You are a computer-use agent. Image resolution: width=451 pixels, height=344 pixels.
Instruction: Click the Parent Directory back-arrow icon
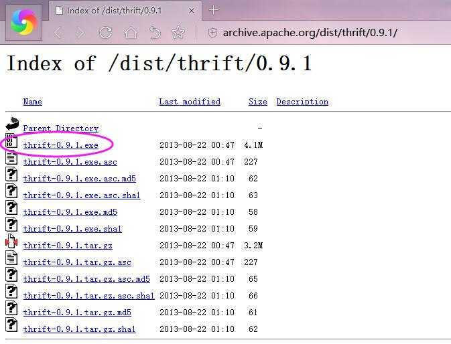tap(12, 124)
